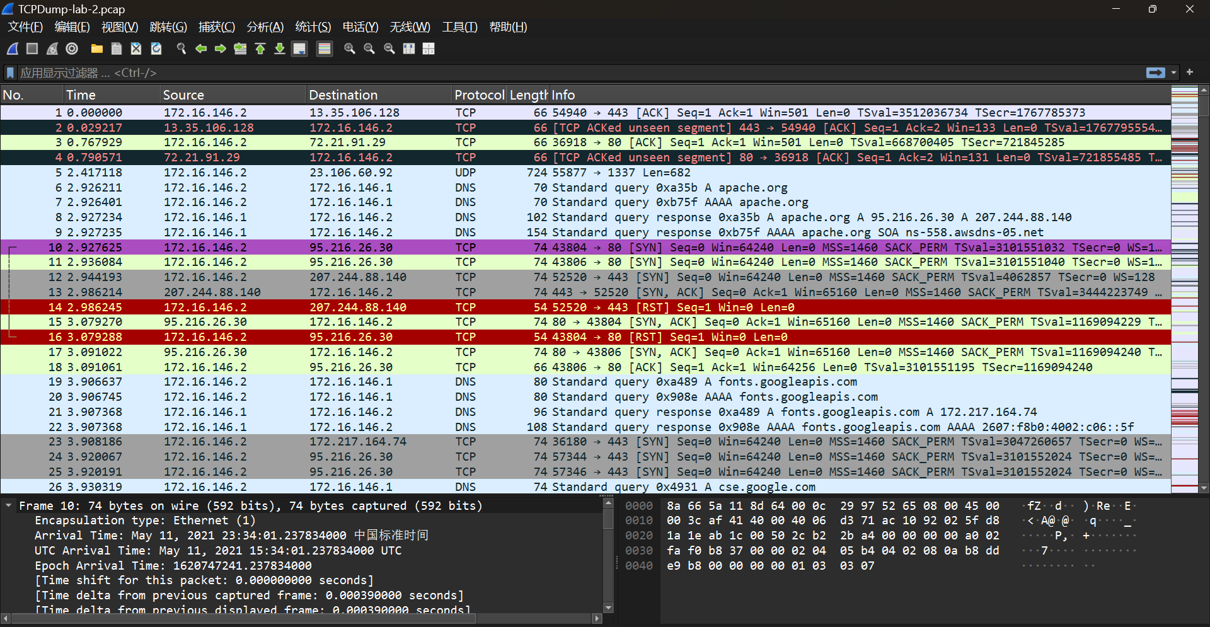Click the layout reset icon in toolbar
The height and width of the screenshot is (627, 1210).
pyautogui.click(x=429, y=49)
